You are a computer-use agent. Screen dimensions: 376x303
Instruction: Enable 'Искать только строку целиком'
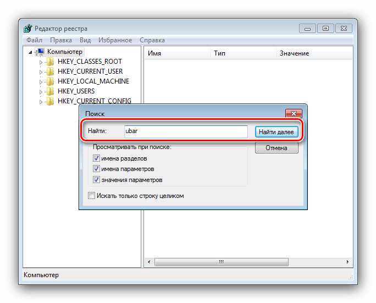(91, 196)
